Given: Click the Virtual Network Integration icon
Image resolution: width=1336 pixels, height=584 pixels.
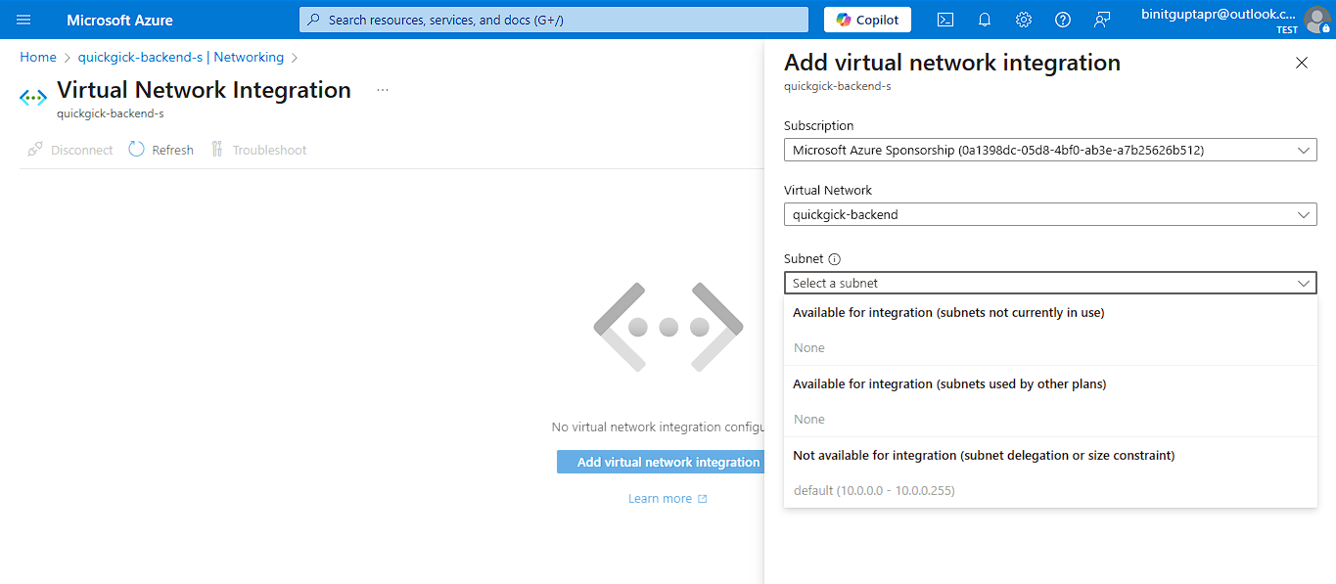Looking at the screenshot, I should pyautogui.click(x=33, y=98).
